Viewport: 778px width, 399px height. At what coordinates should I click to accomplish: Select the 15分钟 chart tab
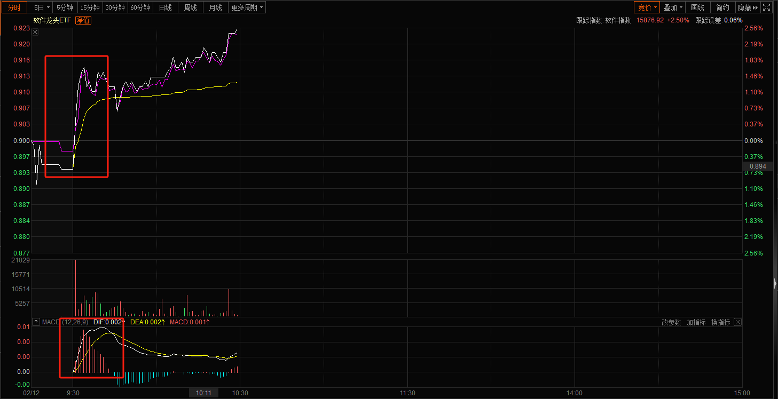[x=89, y=7]
